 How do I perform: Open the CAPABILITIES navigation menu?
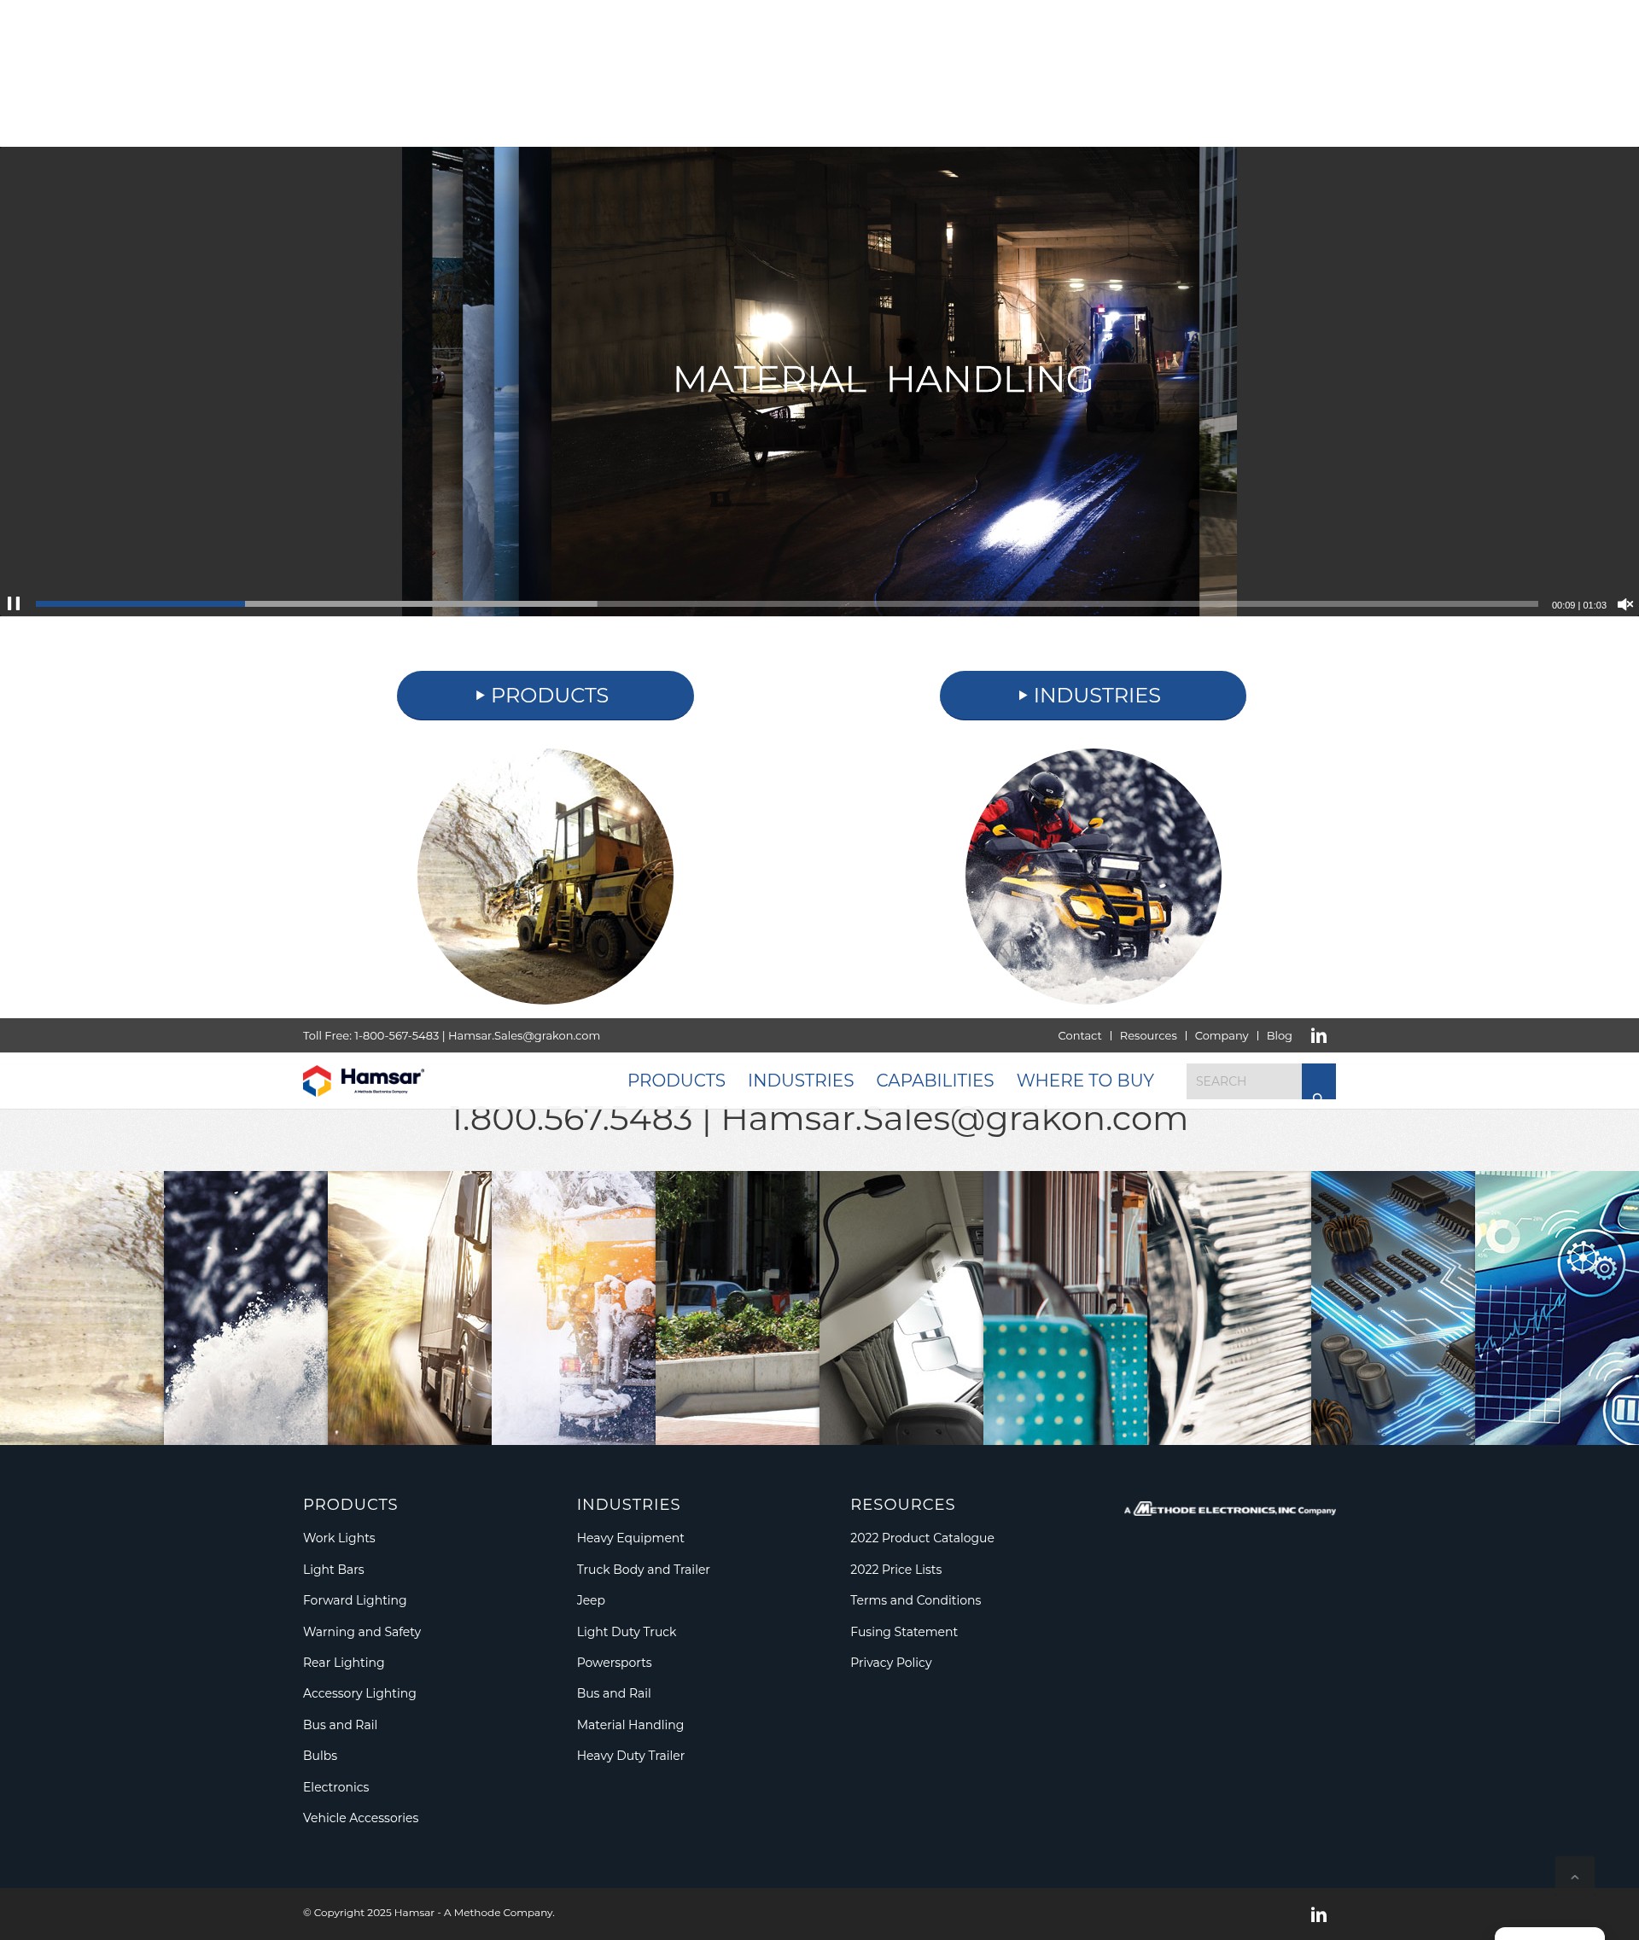(935, 1080)
